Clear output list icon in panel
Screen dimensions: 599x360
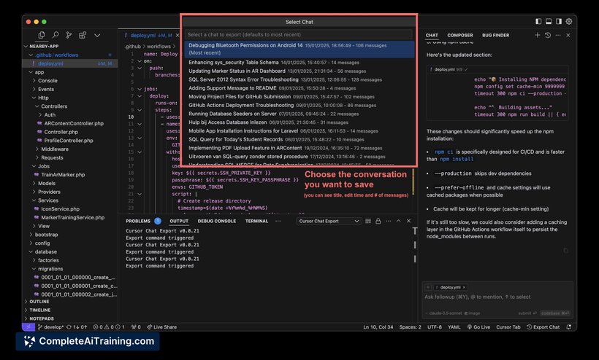[368, 221]
